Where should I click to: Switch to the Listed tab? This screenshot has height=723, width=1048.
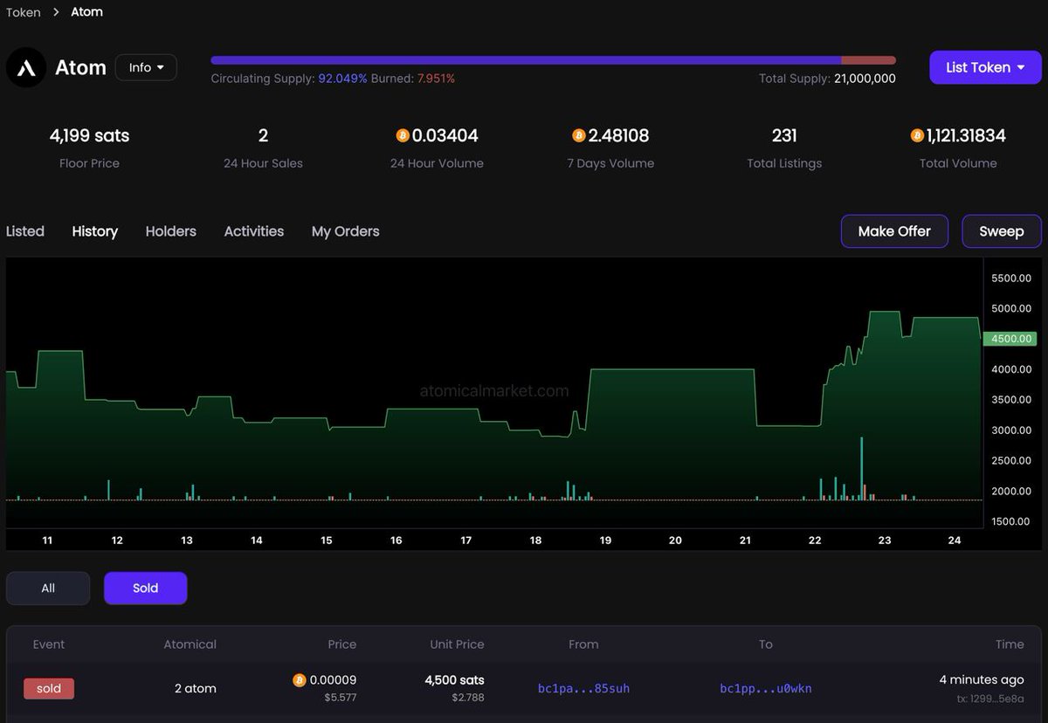pos(25,231)
